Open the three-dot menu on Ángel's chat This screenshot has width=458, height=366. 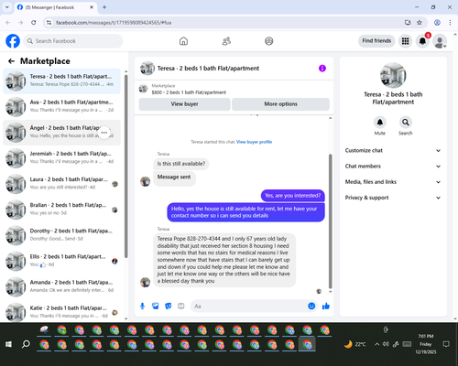104,133
